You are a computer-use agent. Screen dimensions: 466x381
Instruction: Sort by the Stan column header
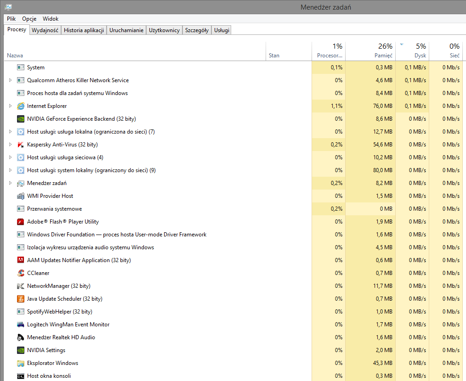coord(289,51)
